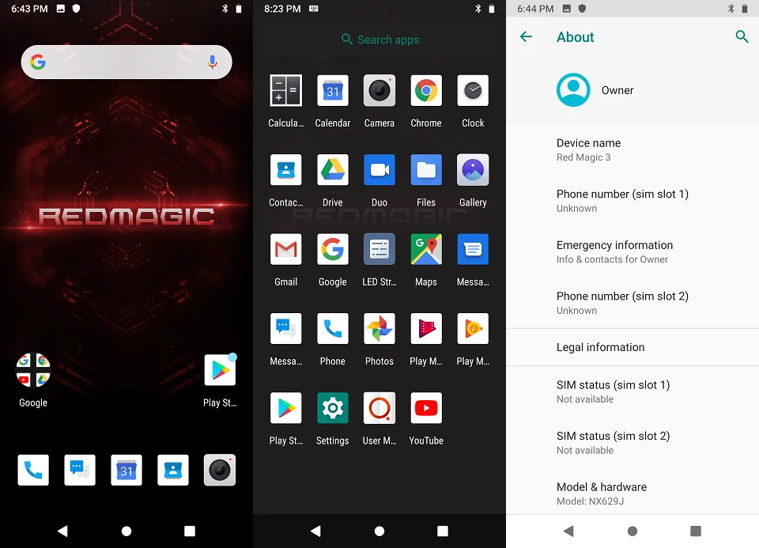Open the blue Messages app next to Maps

tap(473, 249)
